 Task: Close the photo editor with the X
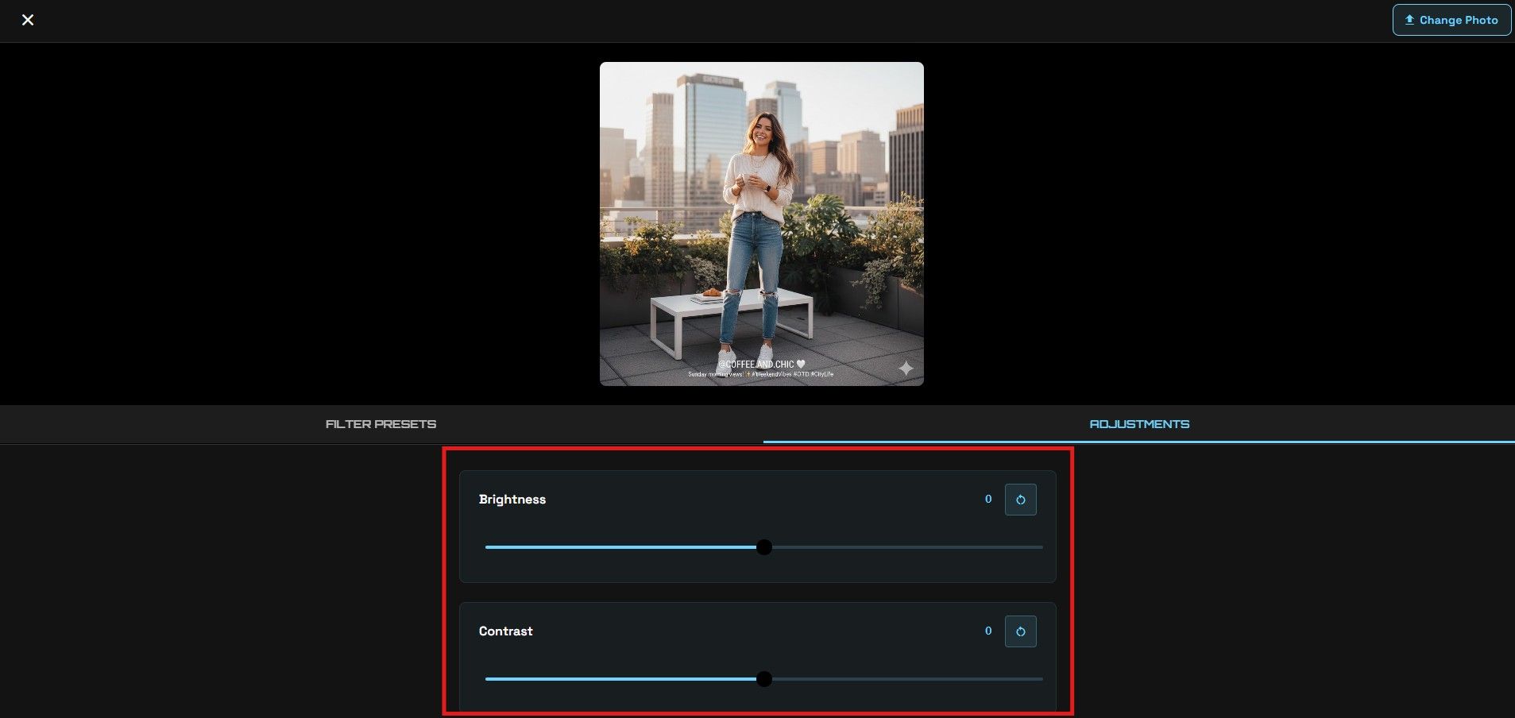29,20
